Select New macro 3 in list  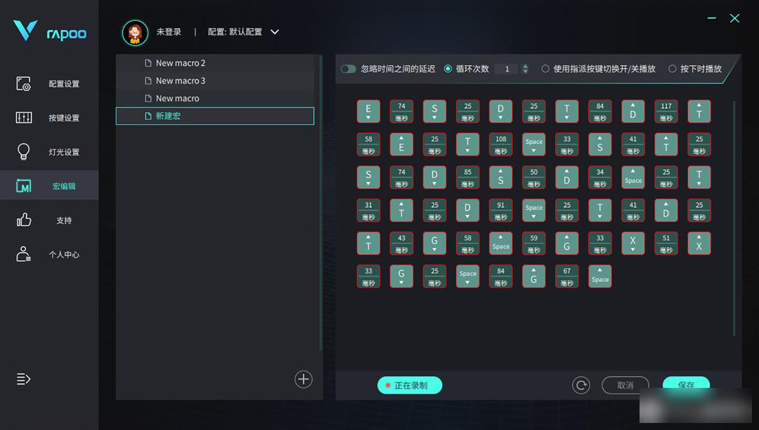tap(181, 81)
